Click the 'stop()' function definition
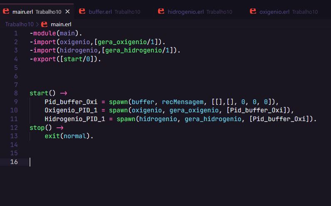 click(x=40, y=128)
